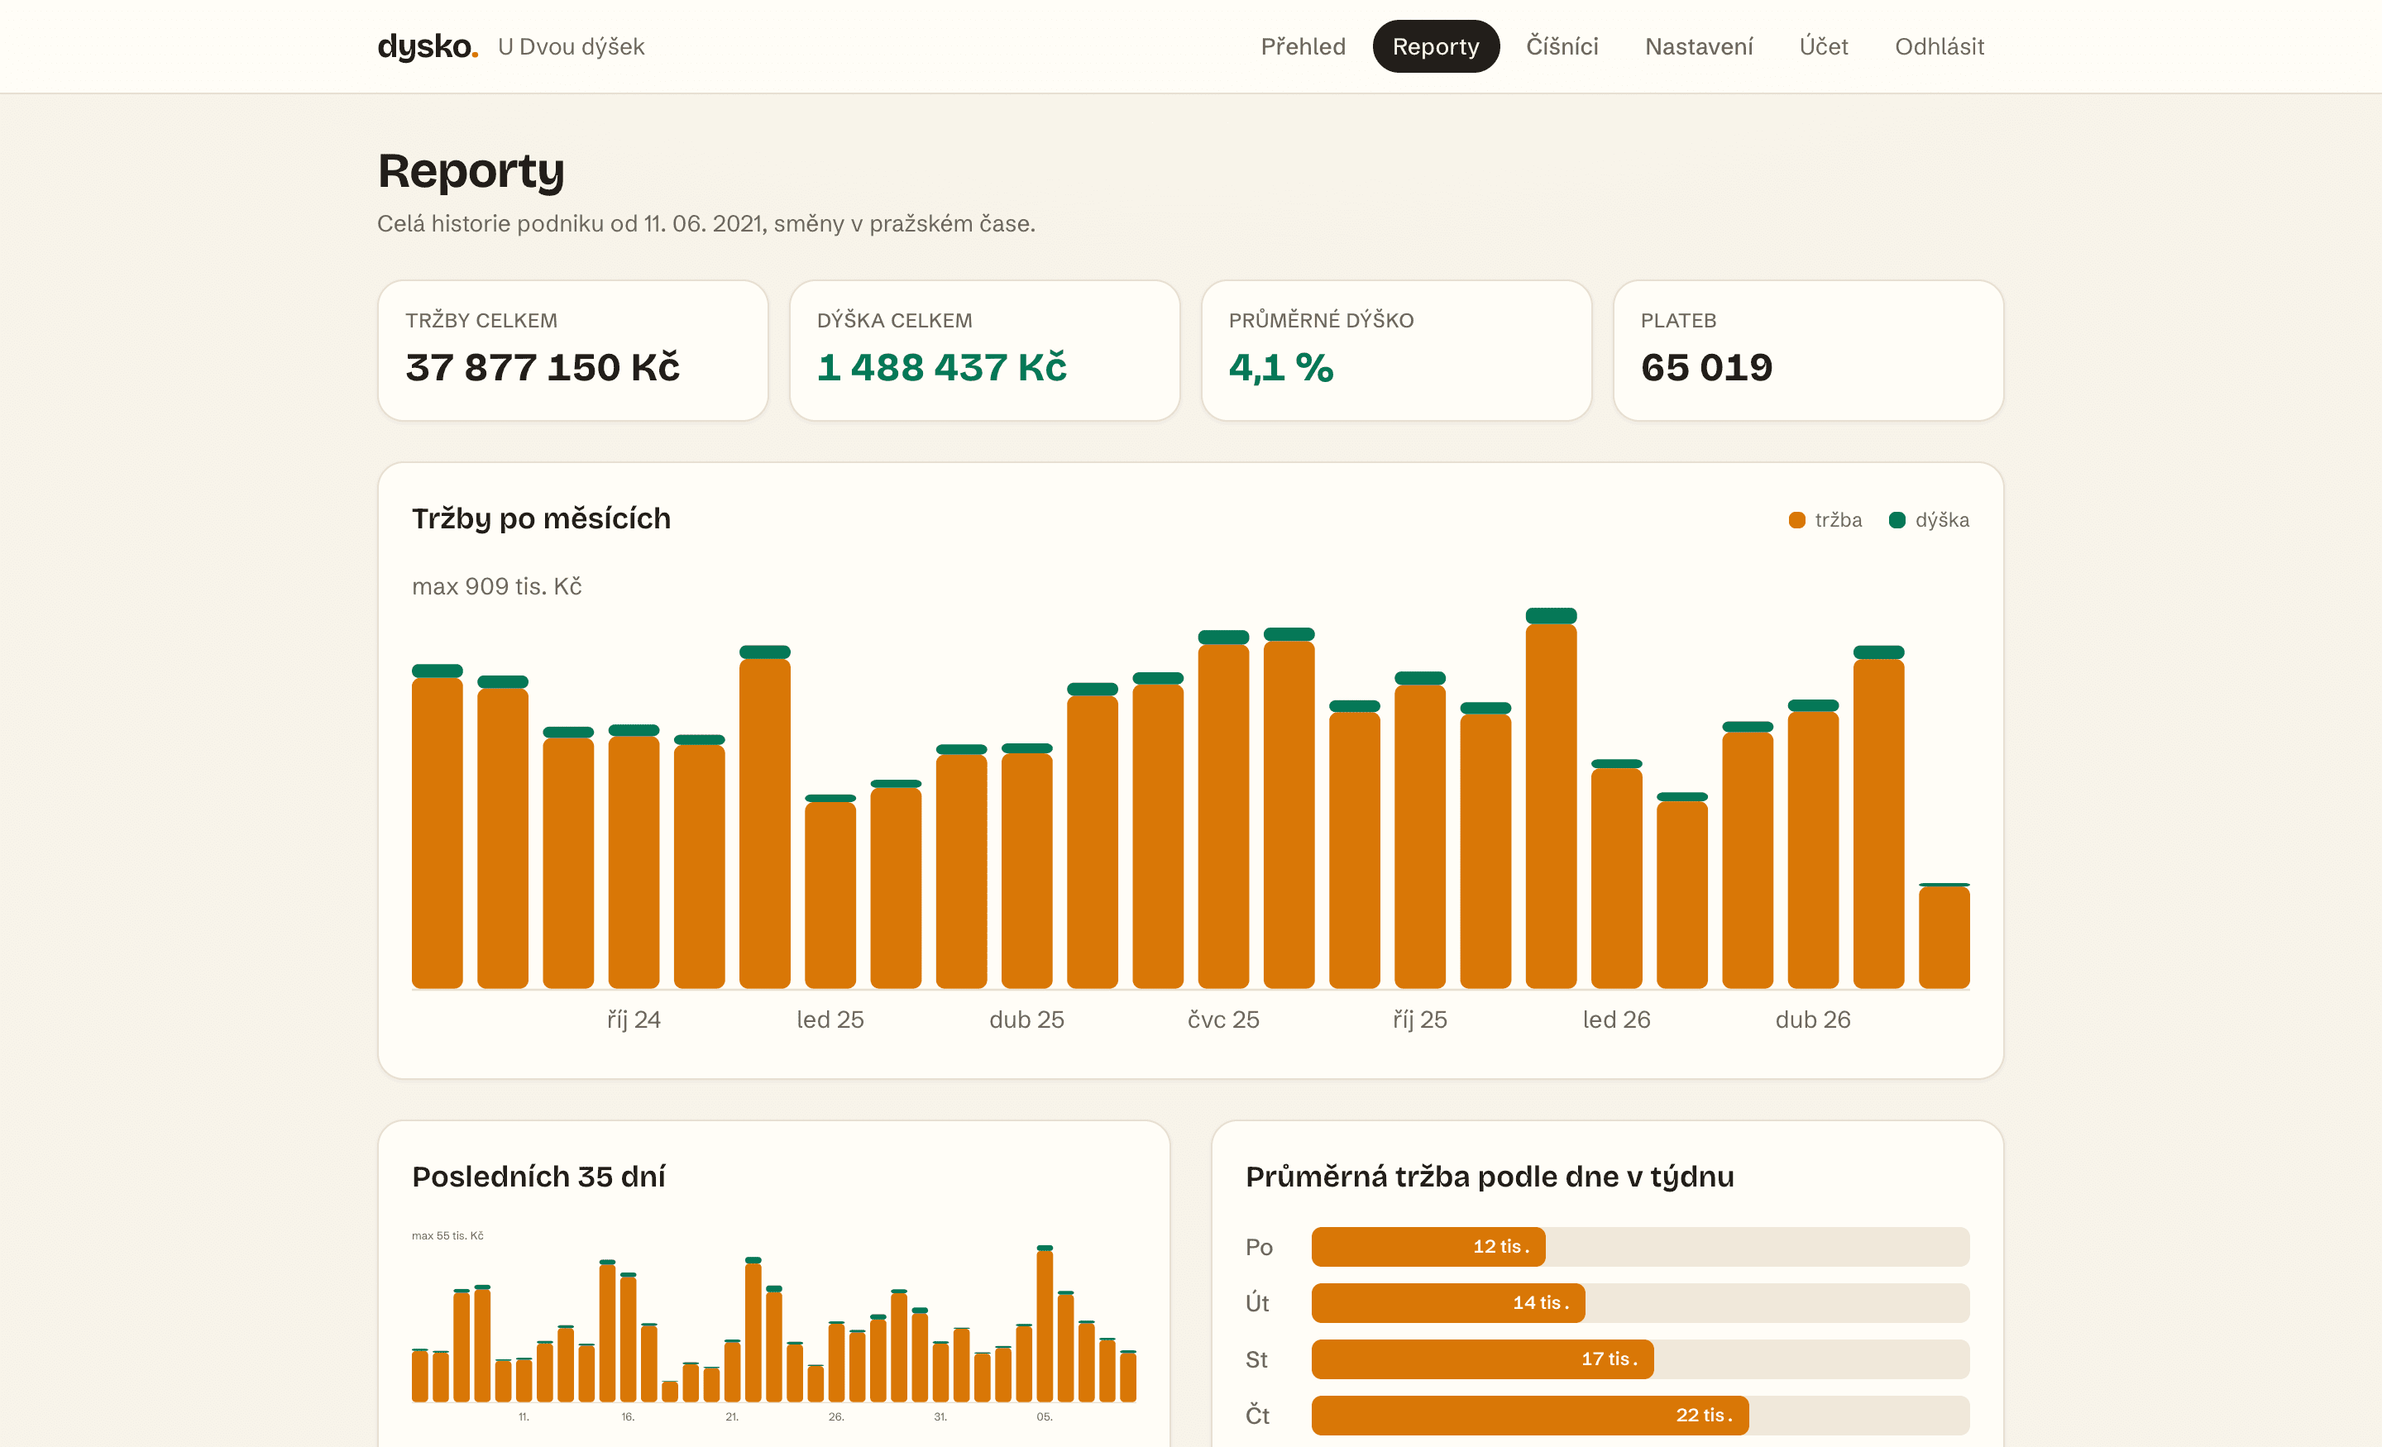
Task: Click the dub 25 axis label
Action: click(x=1026, y=1020)
